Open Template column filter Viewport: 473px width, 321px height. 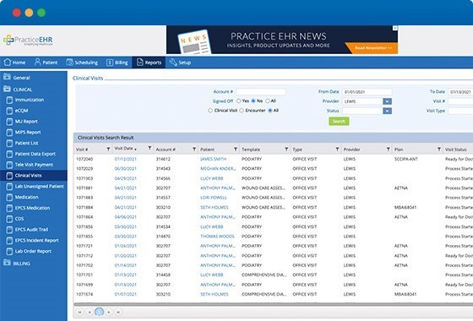[286, 149]
